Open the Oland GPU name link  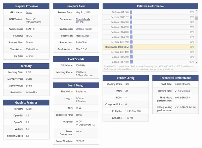[29, 12]
